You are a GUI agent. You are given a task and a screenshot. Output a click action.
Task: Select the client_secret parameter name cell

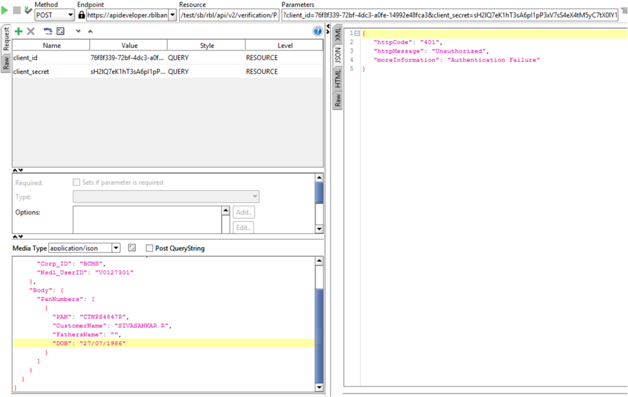pos(52,71)
